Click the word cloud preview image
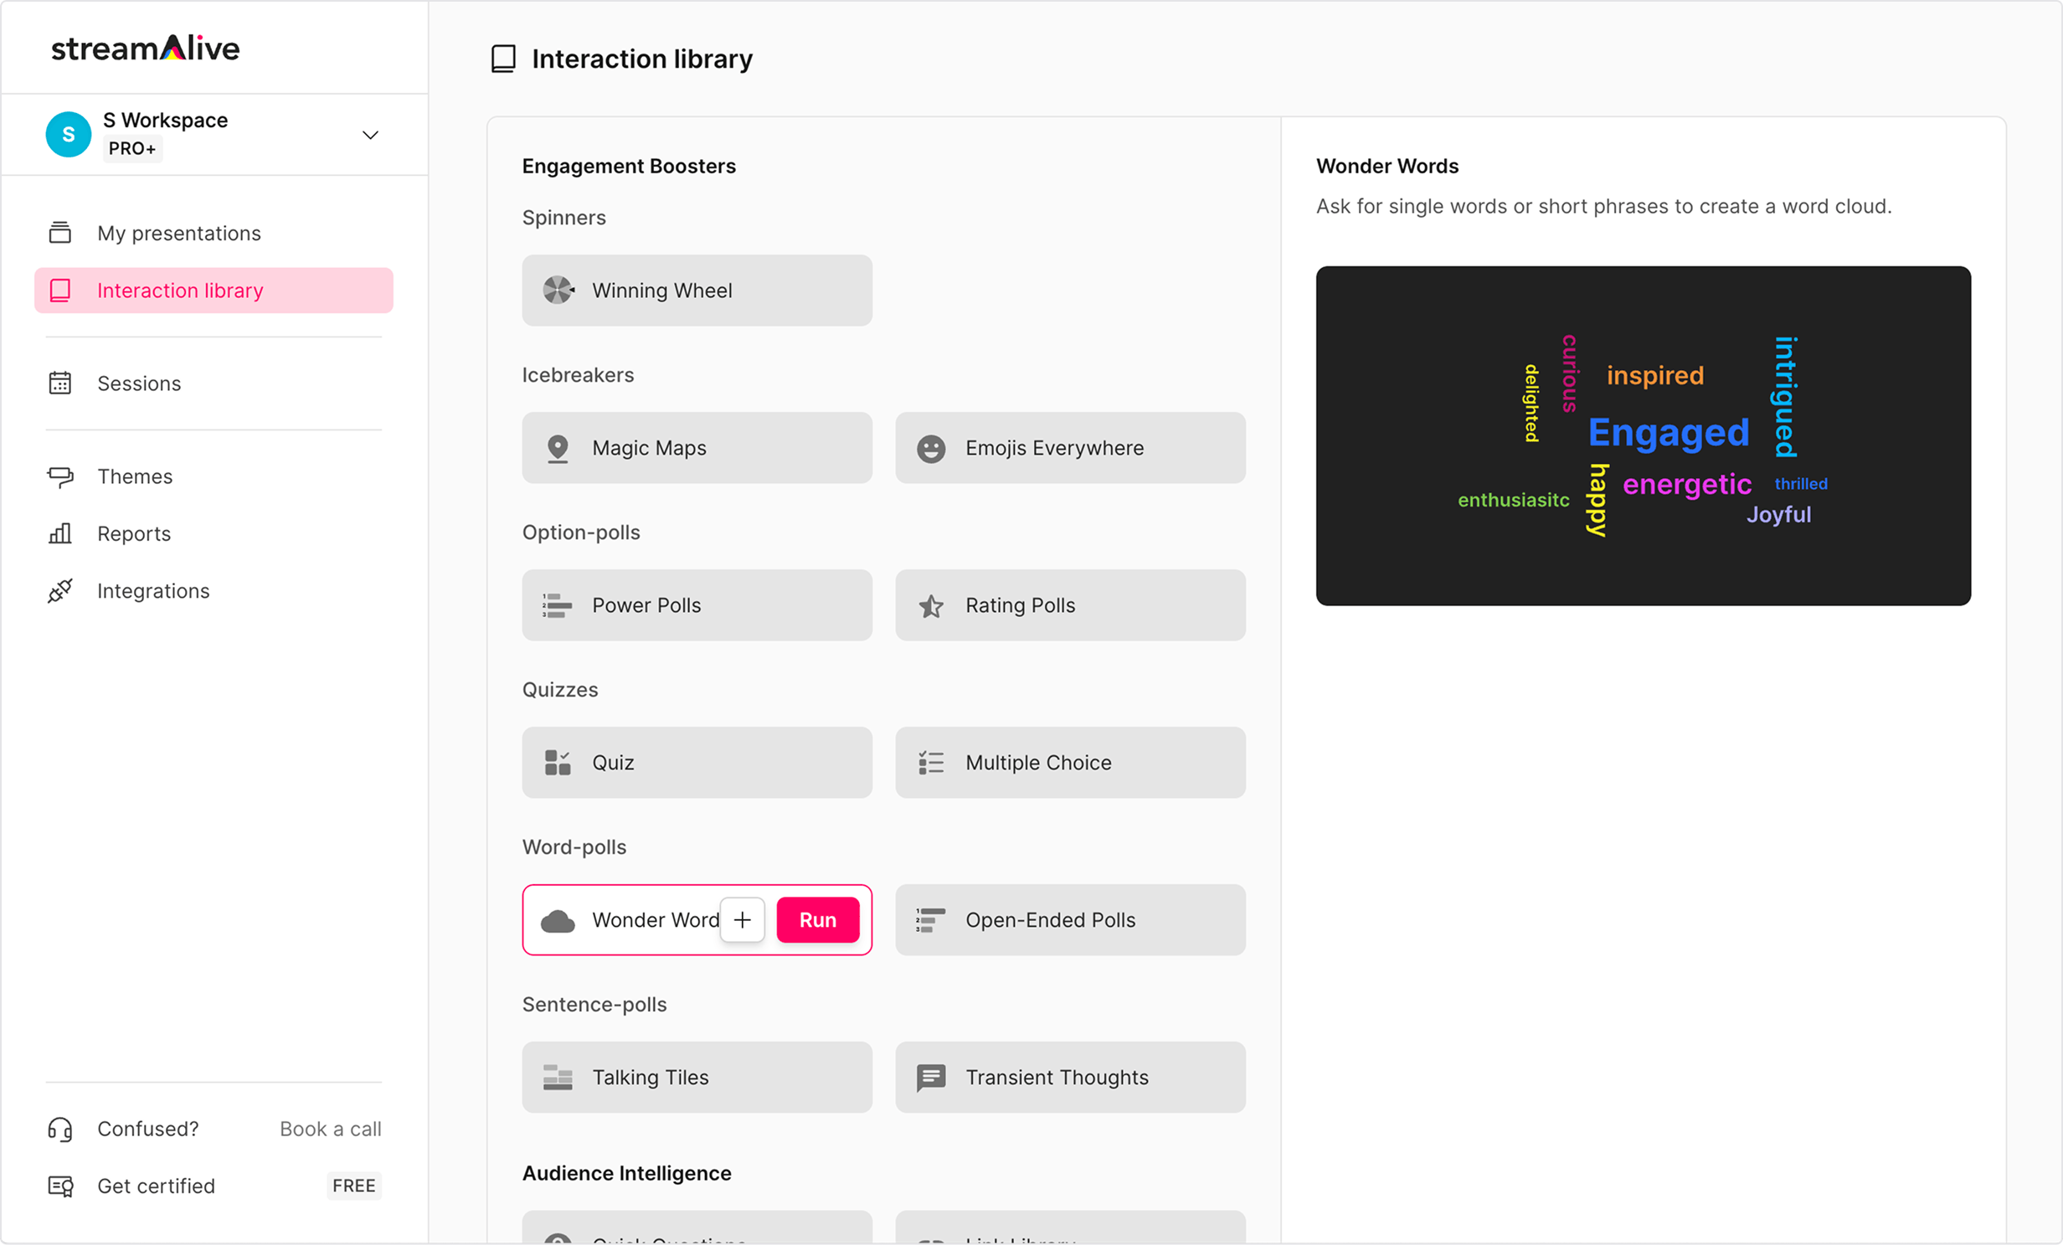Viewport: 2063px width, 1245px height. 1642,436
